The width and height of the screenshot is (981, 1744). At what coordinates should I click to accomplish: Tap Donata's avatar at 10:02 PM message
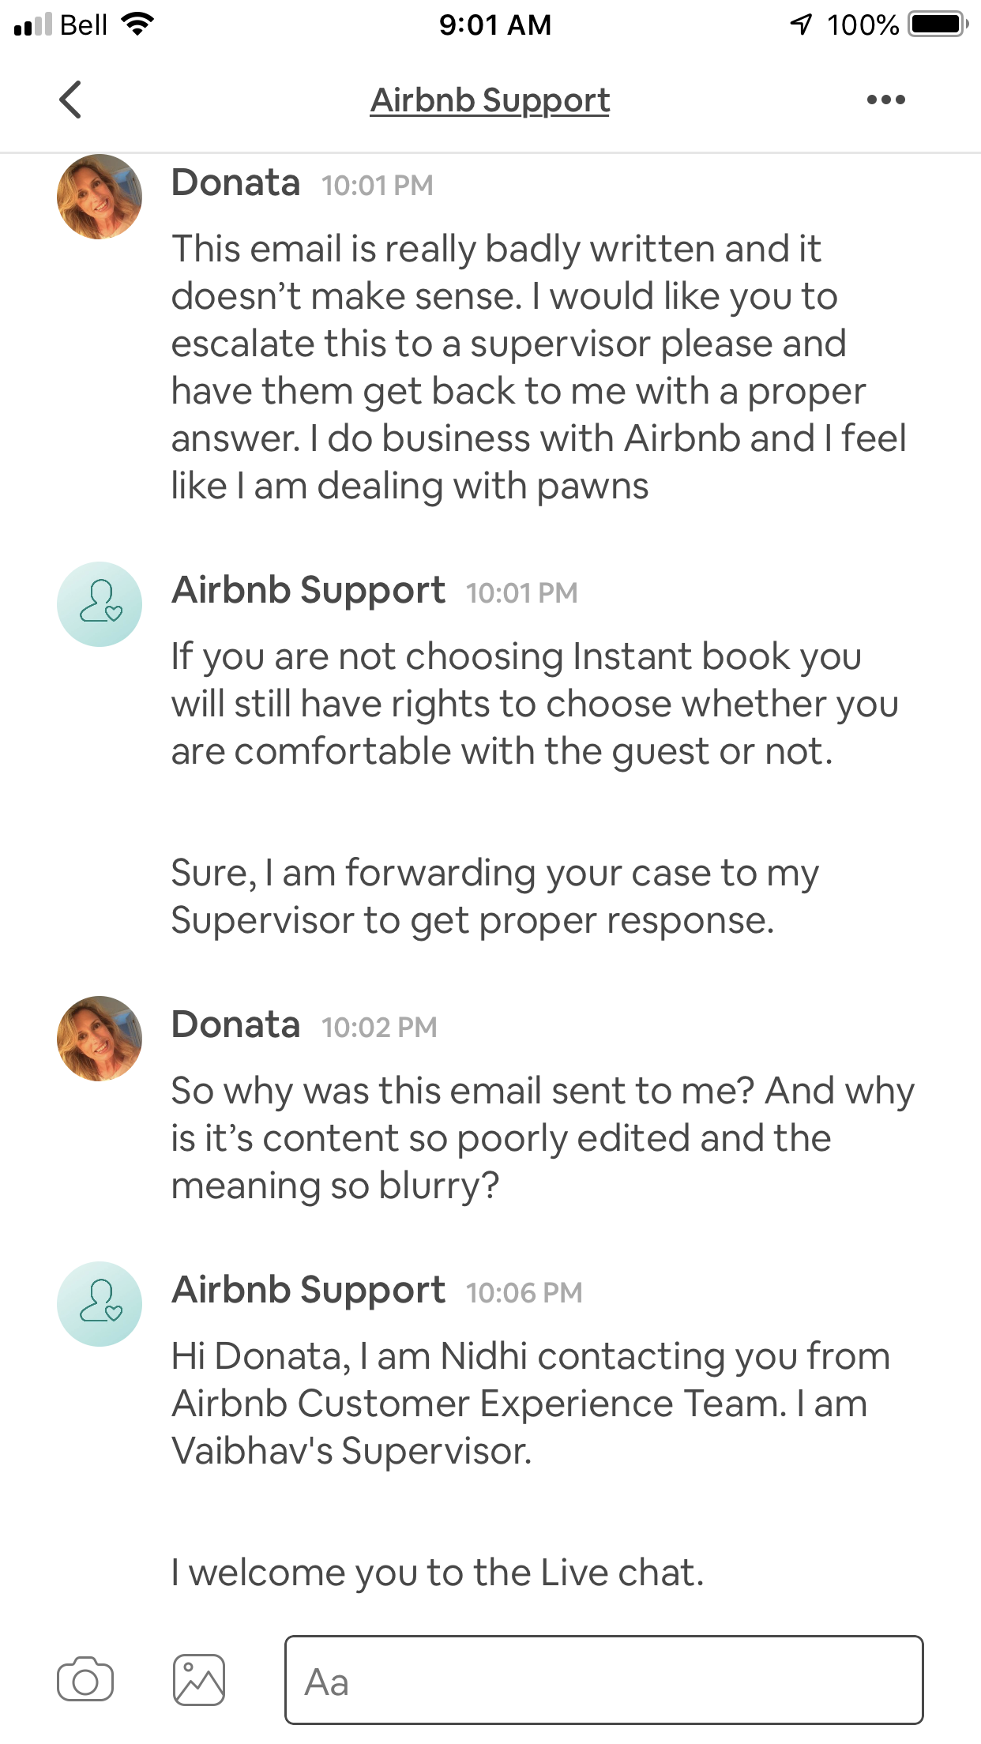point(100,1039)
